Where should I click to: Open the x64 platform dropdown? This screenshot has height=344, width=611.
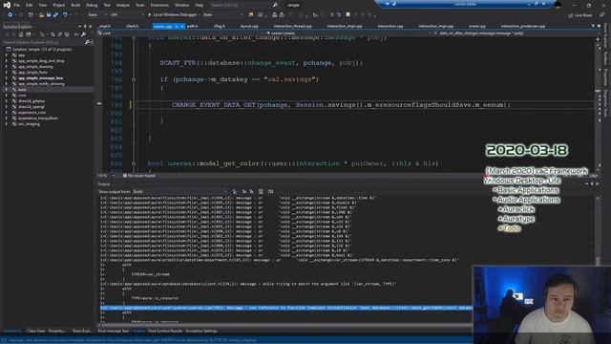pos(126,15)
